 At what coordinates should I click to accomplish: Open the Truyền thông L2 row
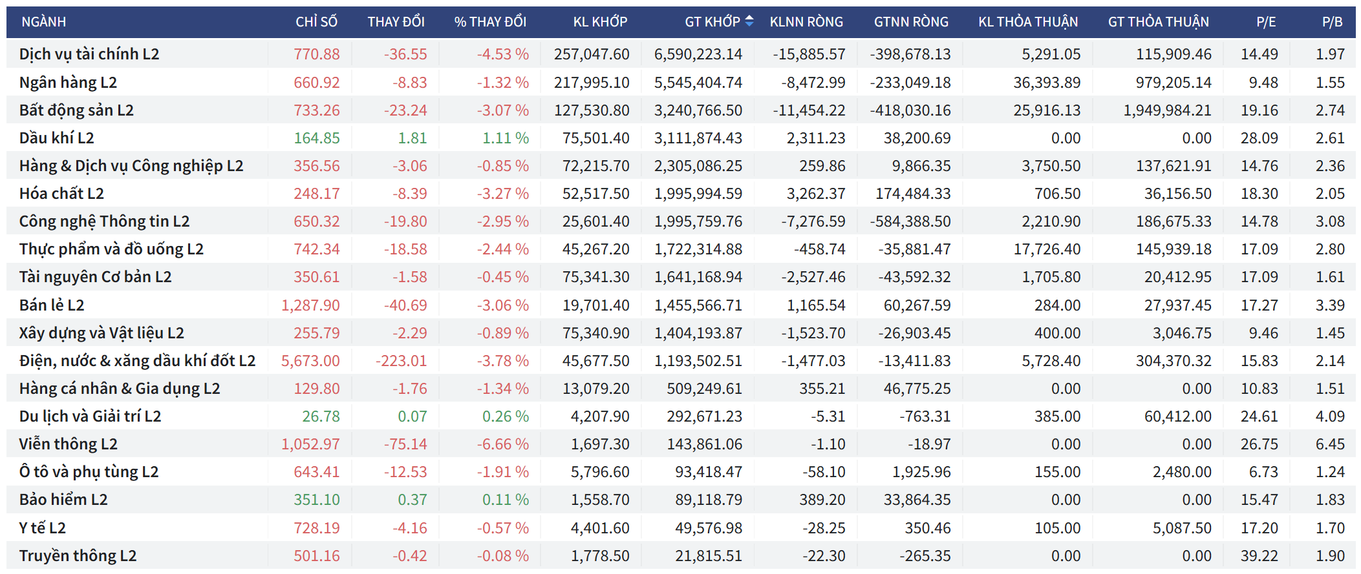78,556
